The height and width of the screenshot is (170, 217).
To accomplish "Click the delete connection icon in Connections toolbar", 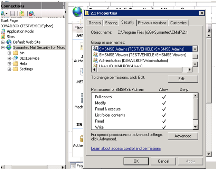I will pyautogui.click(x=32, y=14).
